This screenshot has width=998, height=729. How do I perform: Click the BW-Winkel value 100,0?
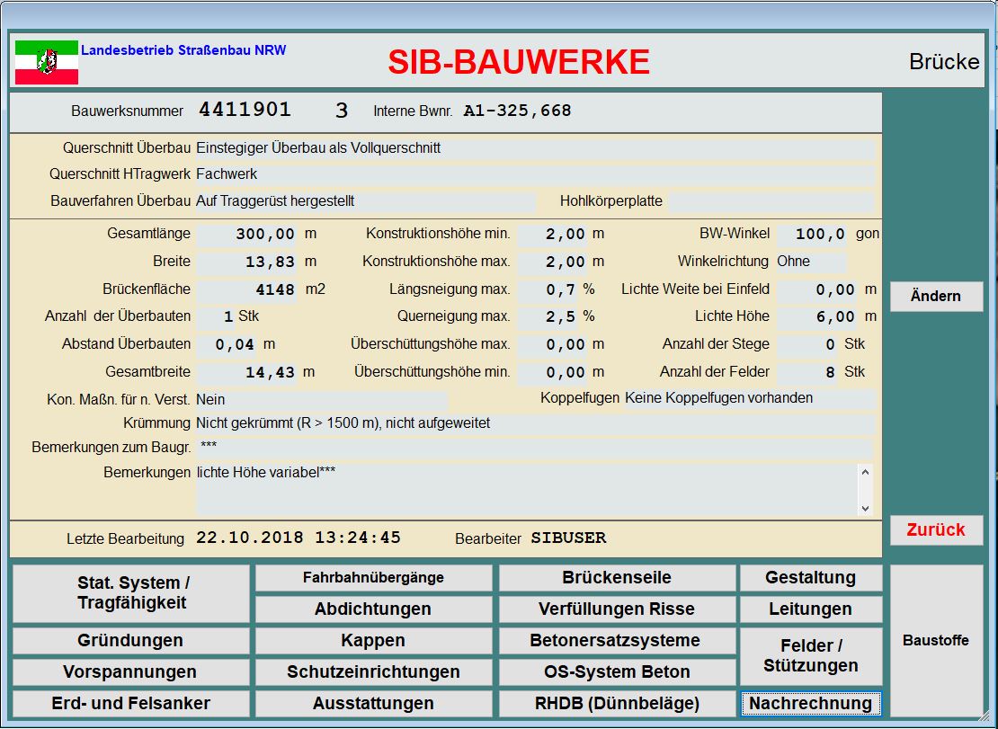812,235
